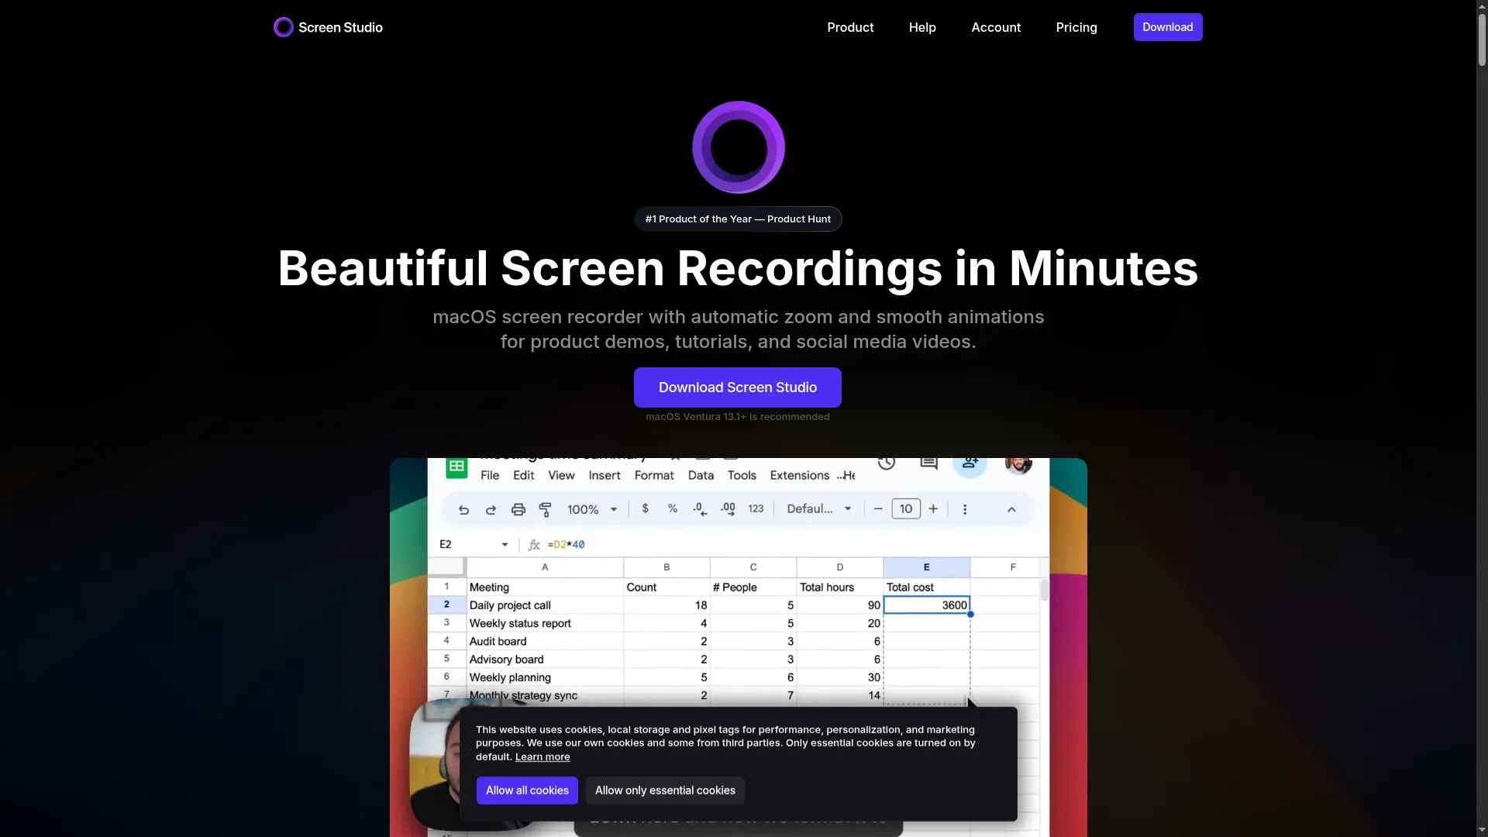Open the spreadsheet Tools menu

[742, 475]
